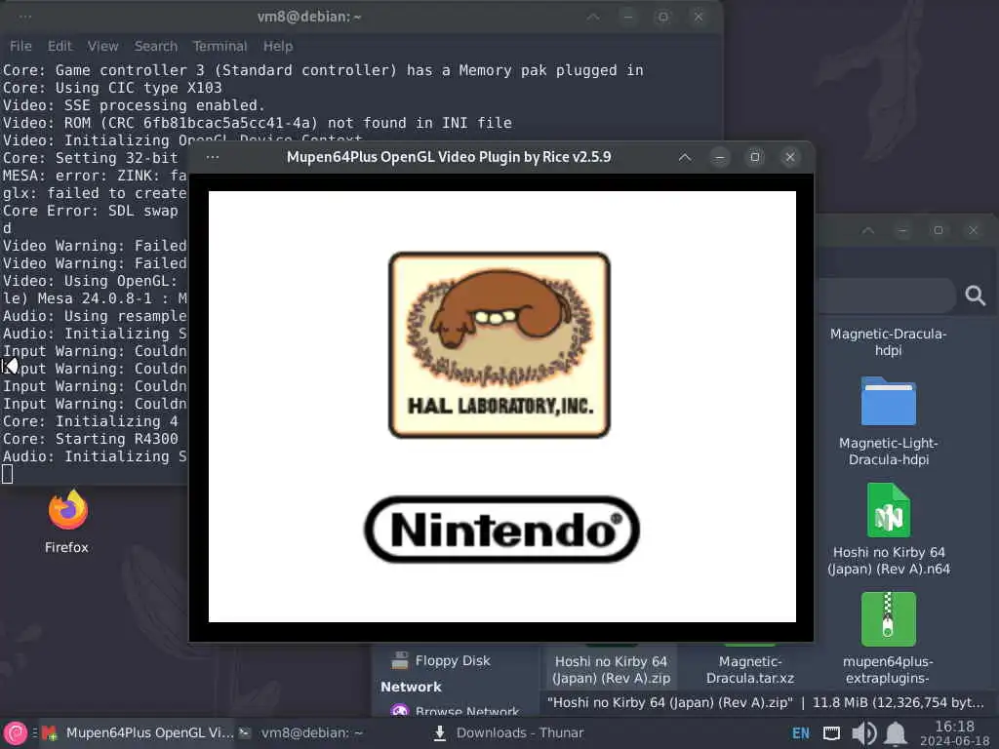Click the Nintendo logo in emulator window

click(502, 530)
